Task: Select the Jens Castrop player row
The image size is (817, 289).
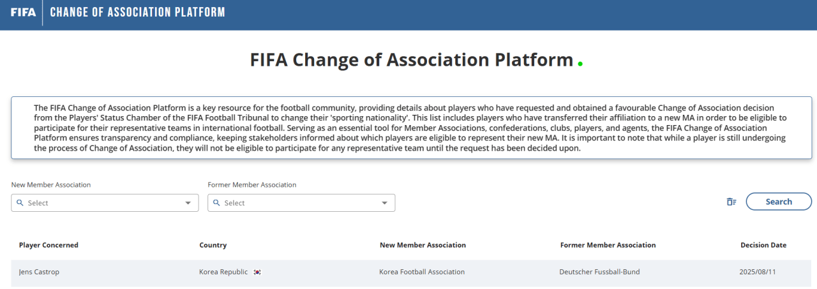Action: tap(39, 272)
